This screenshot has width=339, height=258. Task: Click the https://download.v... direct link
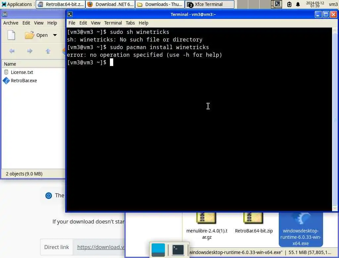pyautogui.click(x=101, y=247)
